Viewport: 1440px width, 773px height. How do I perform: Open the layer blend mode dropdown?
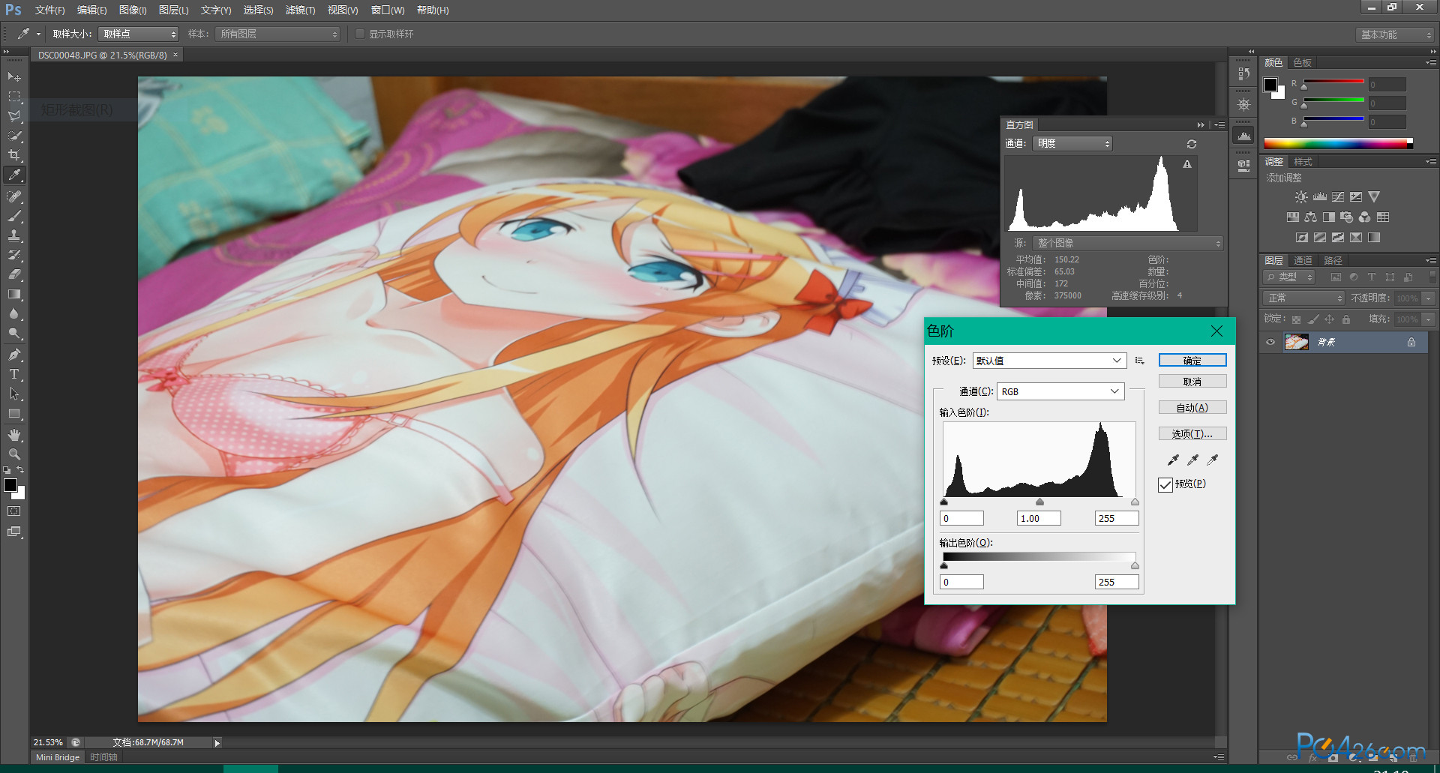[1304, 298]
